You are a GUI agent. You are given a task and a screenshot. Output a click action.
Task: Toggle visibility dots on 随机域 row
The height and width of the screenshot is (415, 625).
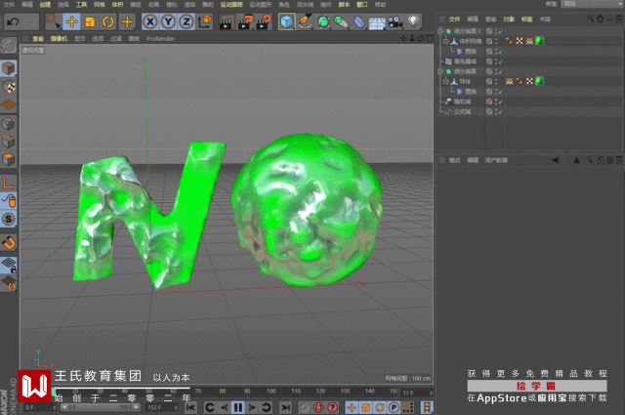[x=496, y=102]
